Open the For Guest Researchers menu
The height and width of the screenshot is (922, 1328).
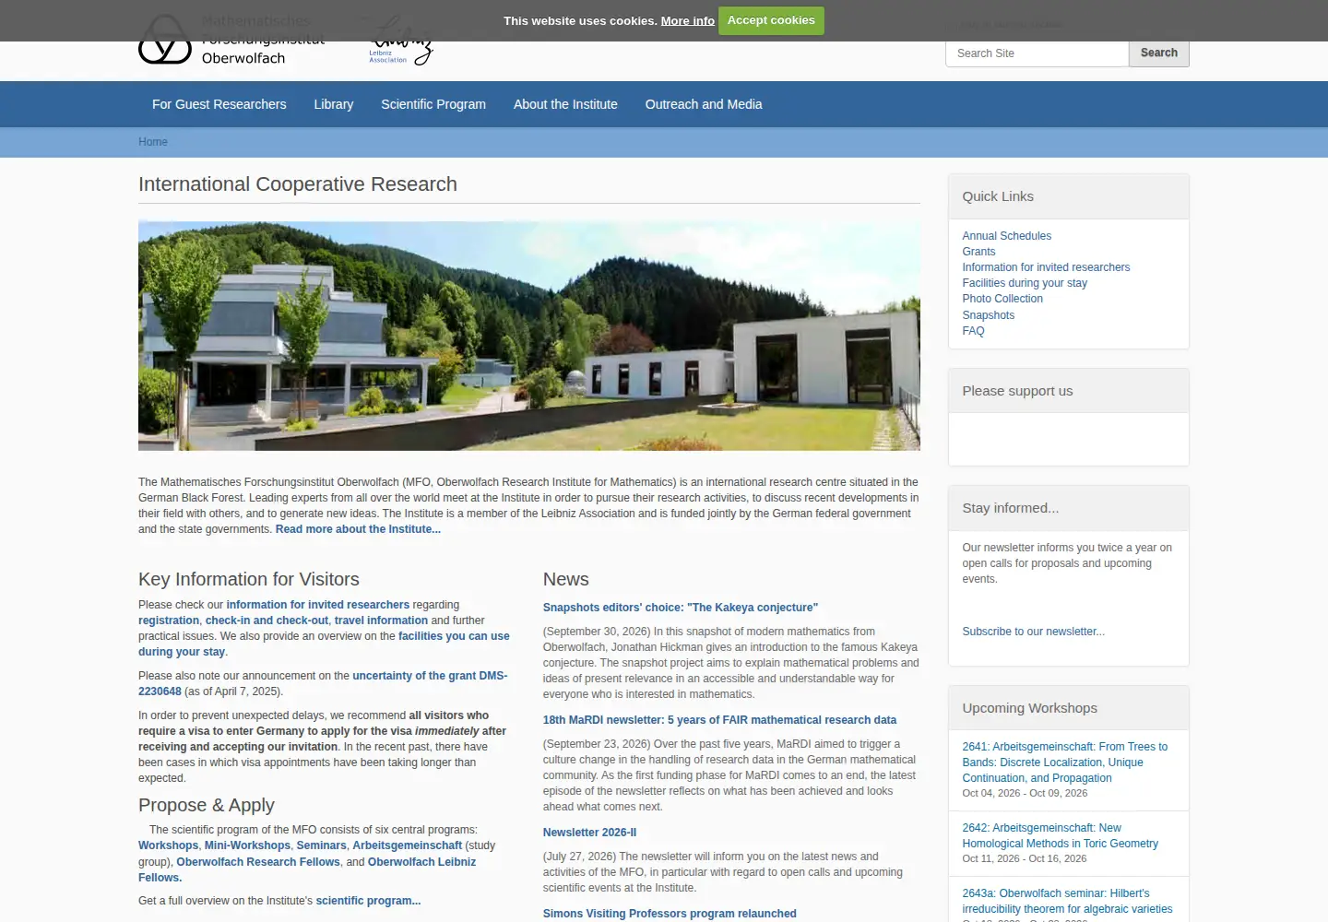pos(219,104)
